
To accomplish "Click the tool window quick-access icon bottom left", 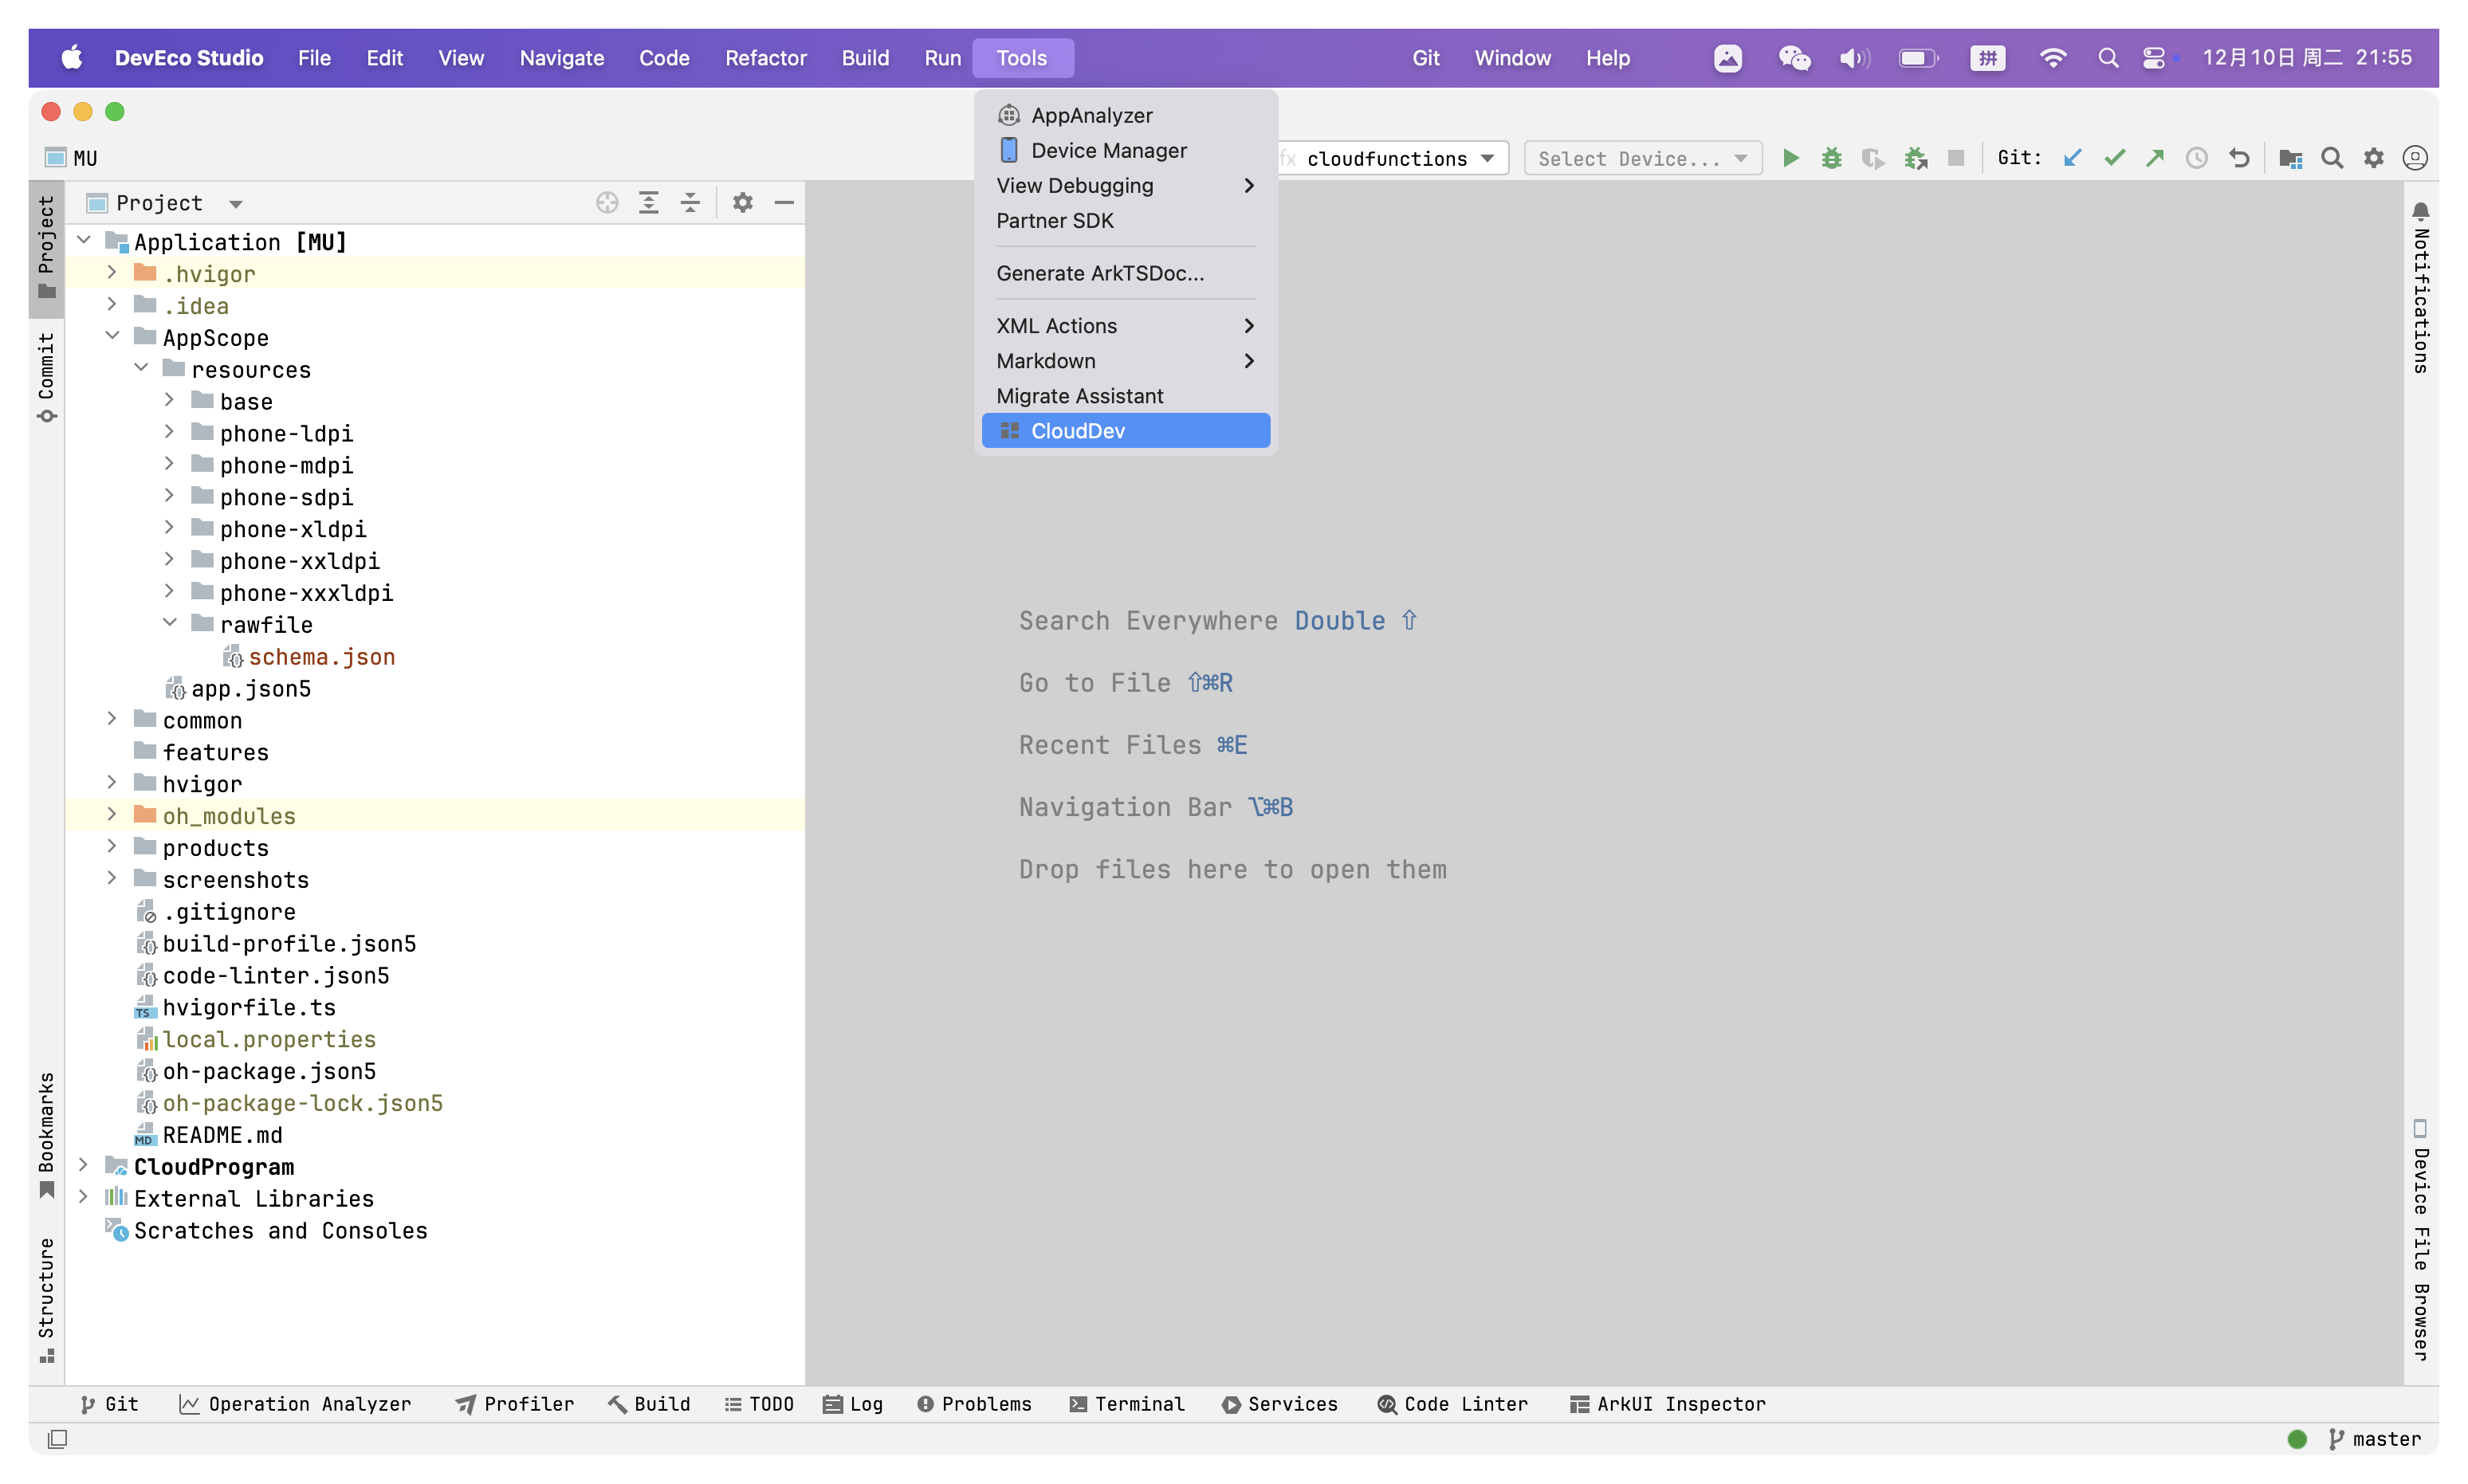I will [57, 1439].
